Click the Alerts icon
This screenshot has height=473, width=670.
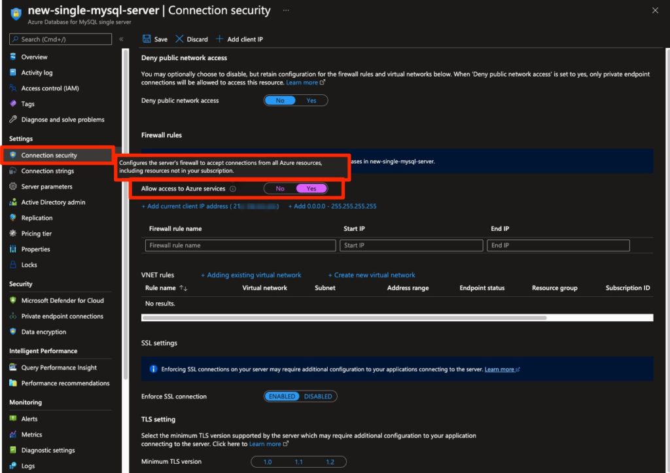13,418
